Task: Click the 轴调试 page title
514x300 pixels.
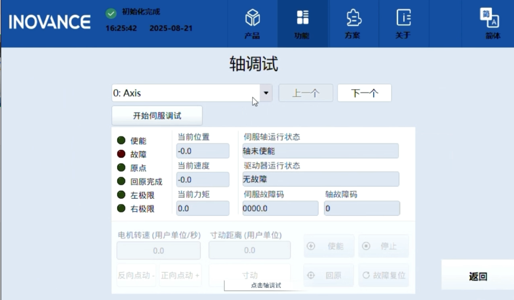Action: [254, 64]
